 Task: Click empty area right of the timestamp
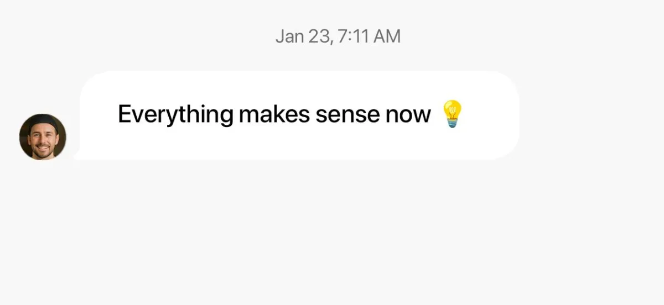(531, 36)
